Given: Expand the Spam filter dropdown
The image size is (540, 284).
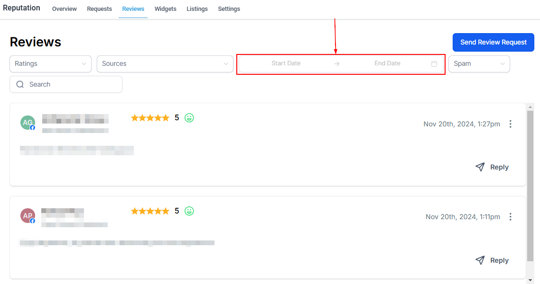Looking at the screenshot, I should 479,64.
